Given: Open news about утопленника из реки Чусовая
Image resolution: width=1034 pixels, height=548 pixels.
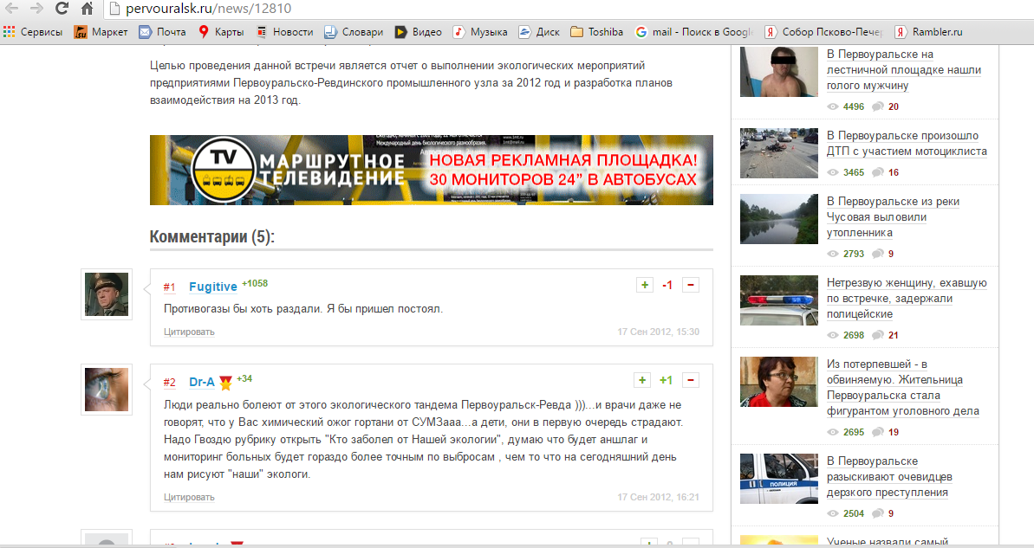Looking at the screenshot, I should (x=893, y=217).
